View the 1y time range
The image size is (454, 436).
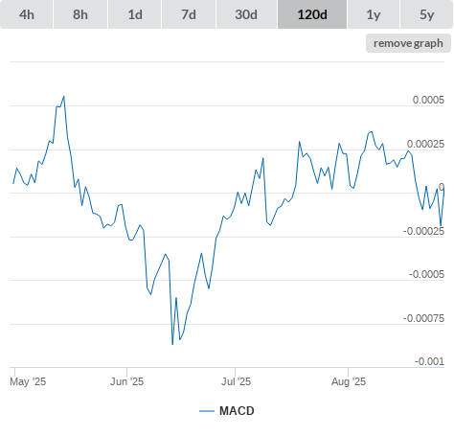(x=374, y=14)
